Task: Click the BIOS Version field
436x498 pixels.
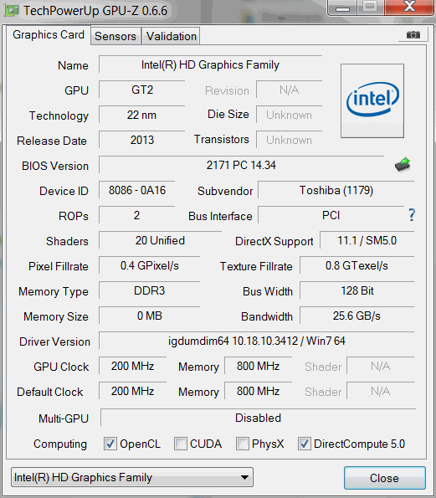Action: point(241,165)
